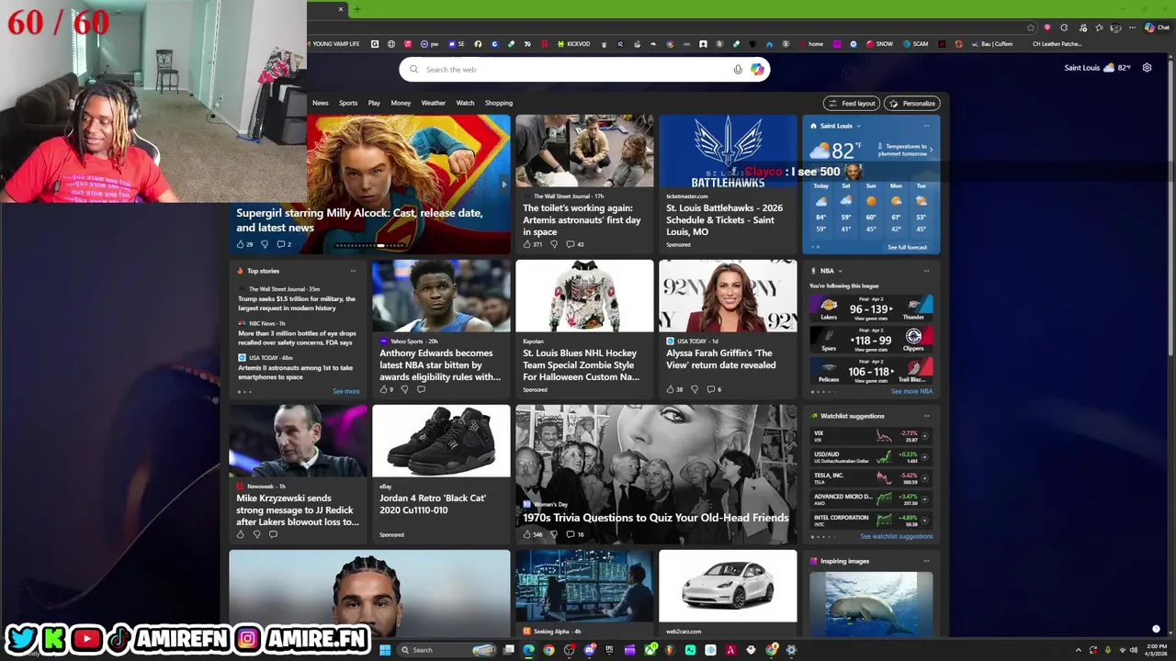
Task: Click the Windows taskbar Search box
Action: [447, 650]
